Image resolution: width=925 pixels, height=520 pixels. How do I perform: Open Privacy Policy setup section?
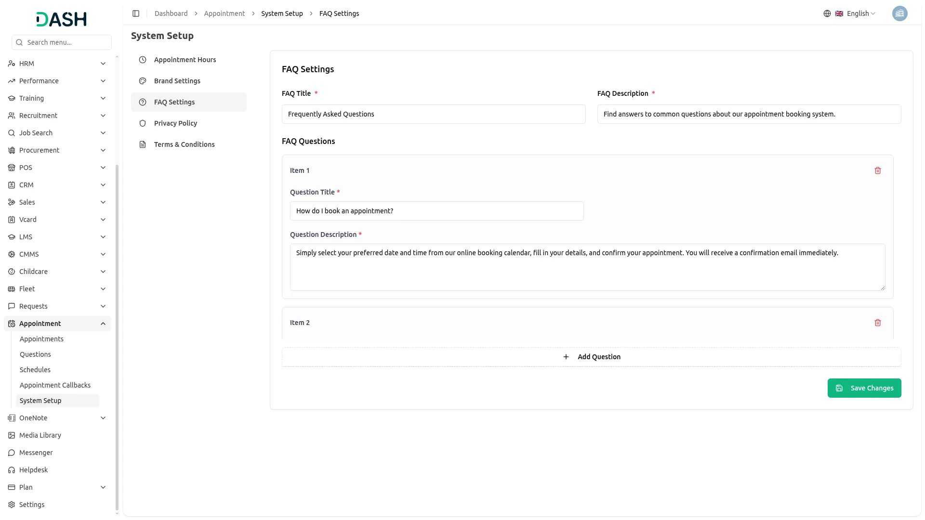click(x=175, y=123)
